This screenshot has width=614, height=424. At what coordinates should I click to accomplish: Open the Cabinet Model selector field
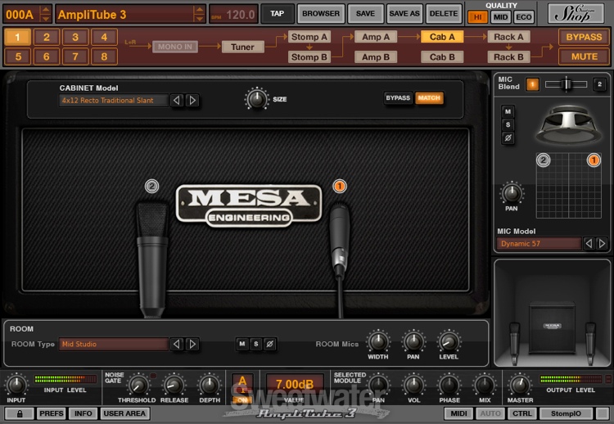(113, 101)
